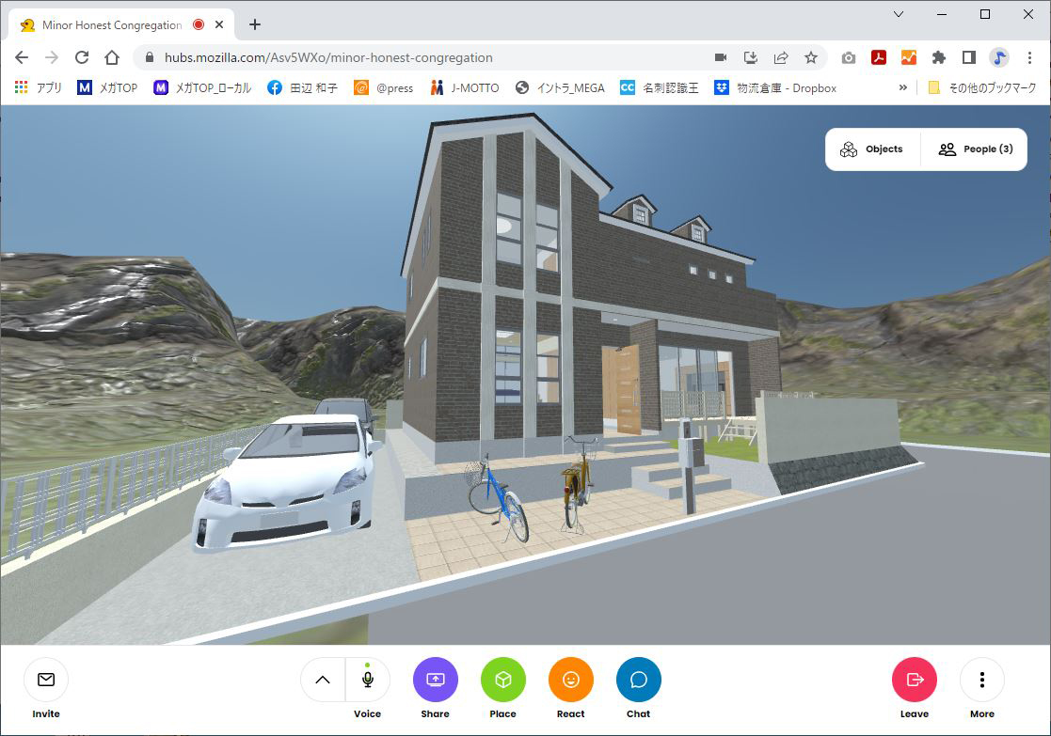This screenshot has width=1051, height=736.
Task: Toggle the Voice microphone mute
Action: 368,680
